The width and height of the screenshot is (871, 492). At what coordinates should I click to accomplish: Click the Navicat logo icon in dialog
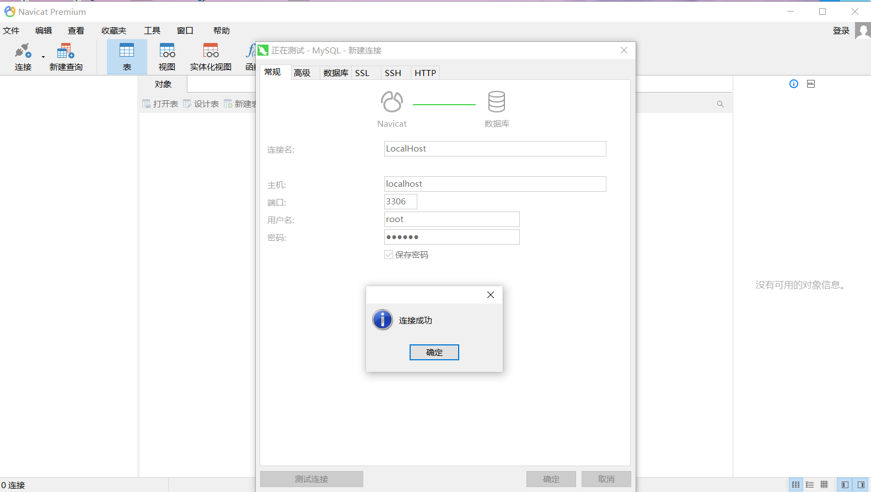[392, 102]
